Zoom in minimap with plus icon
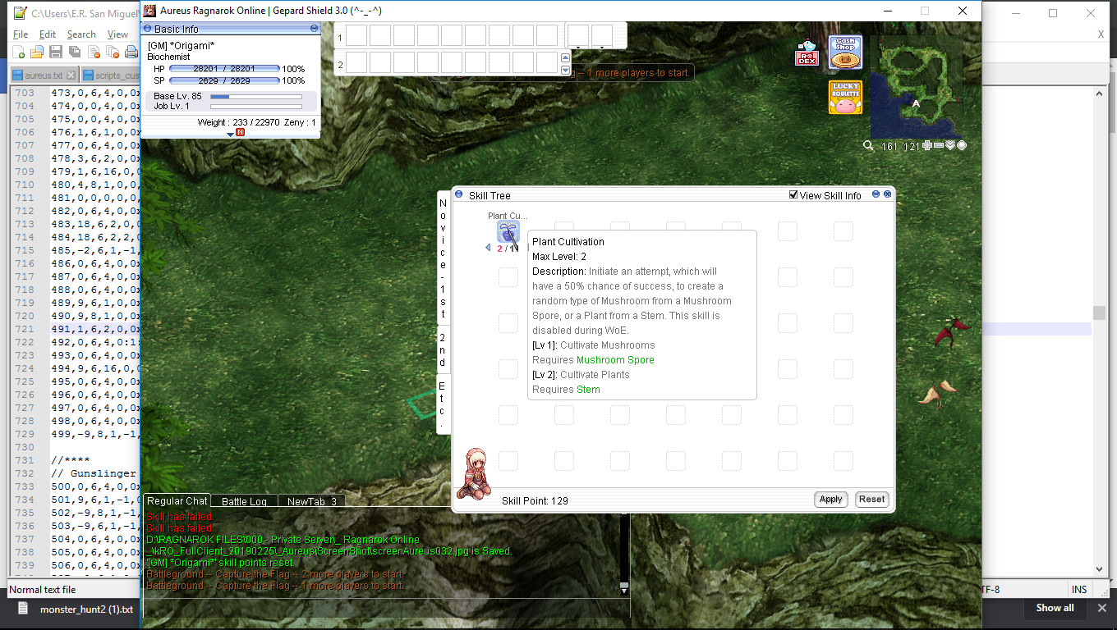The image size is (1117, 630). click(x=927, y=146)
